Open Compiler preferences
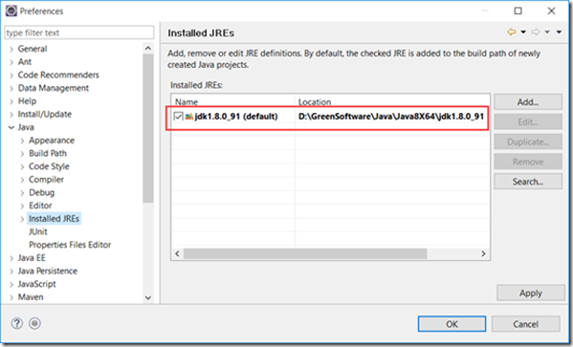This screenshot has width=573, height=347. coord(46,180)
